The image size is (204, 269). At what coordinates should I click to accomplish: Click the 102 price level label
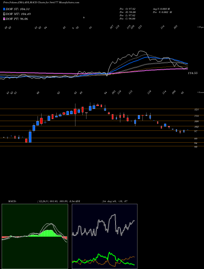[x=196, y=127]
